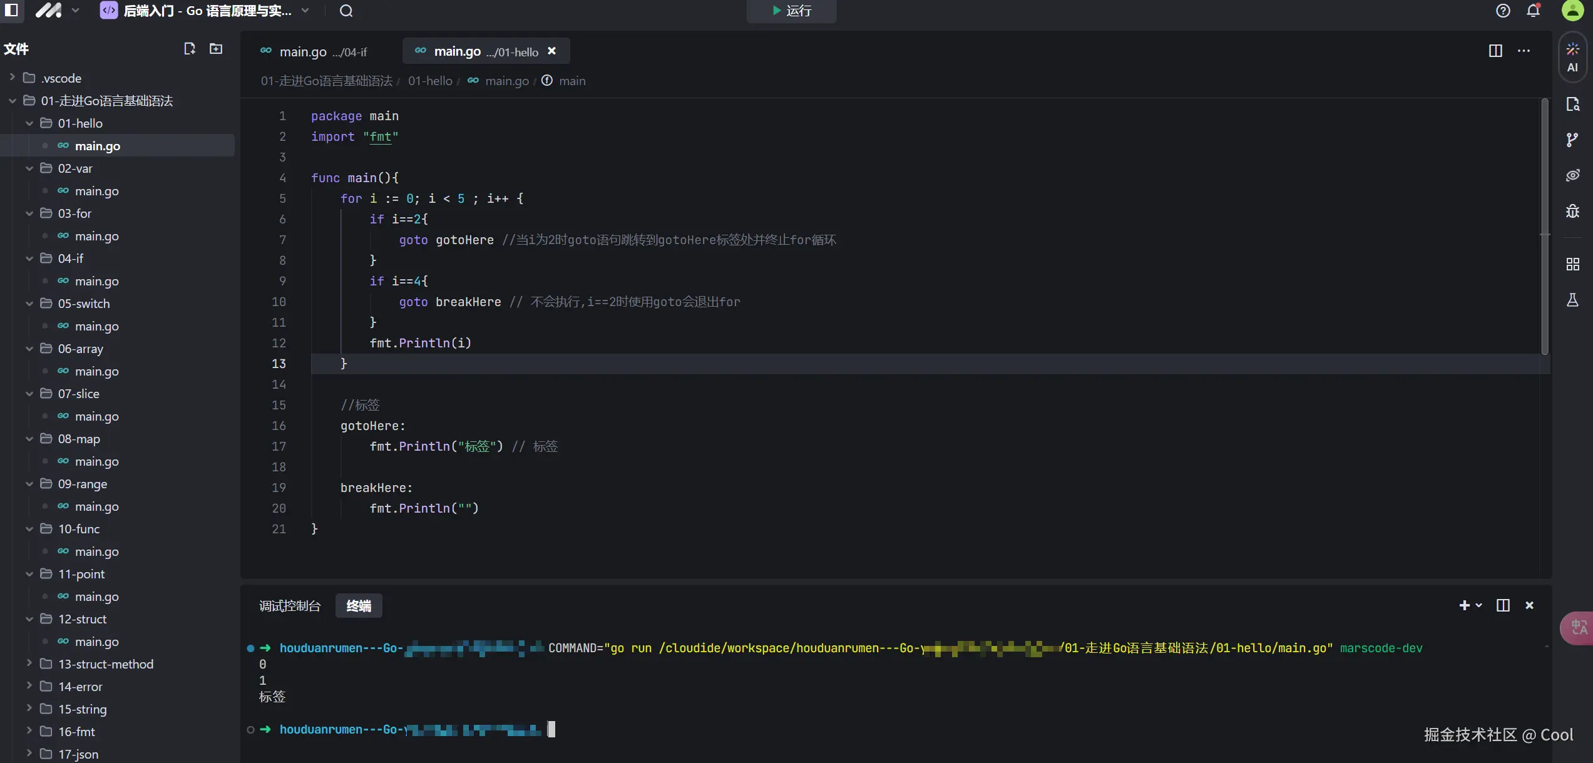Split the terminal panel
The width and height of the screenshot is (1593, 763).
tap(1502, 605)
